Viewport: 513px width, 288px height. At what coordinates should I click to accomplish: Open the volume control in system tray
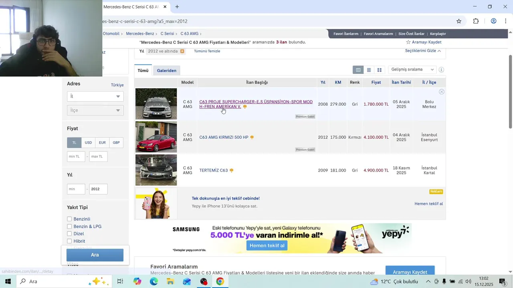coord(468,282)
